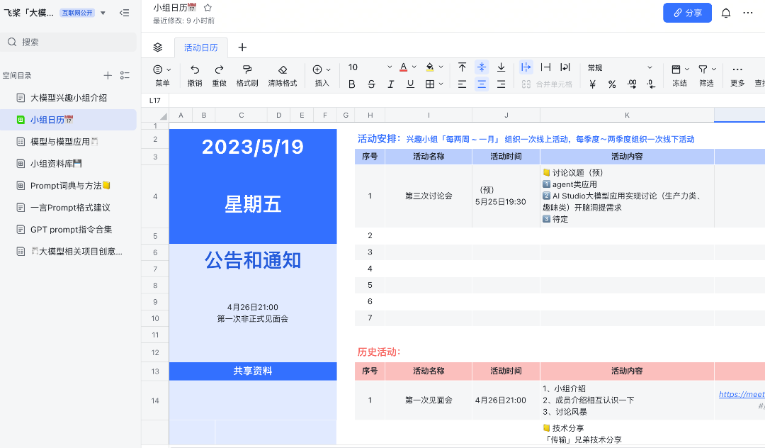765x448 pixels.
Task: Open 一言Prompt格式建议 document
Action: [x=69, y=208]
